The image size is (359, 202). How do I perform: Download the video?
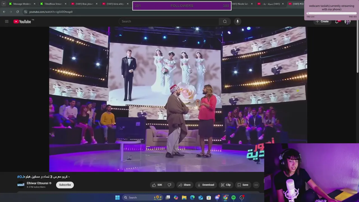(x=206, y=185)
